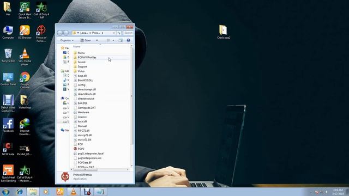Refresh the Explorer folder view
Screen dimensions: 349x196
click(119, 33)
